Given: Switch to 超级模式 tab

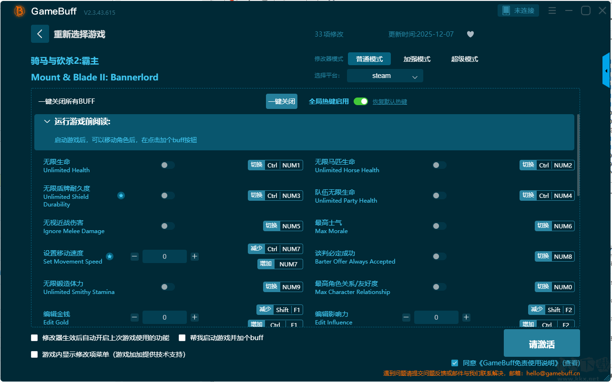Looking at the screenshot, I should (465, 59).
